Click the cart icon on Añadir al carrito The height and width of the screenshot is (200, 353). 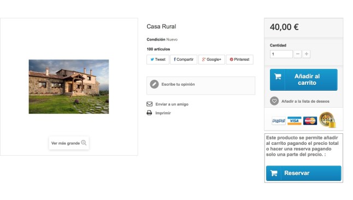(278, 77)
